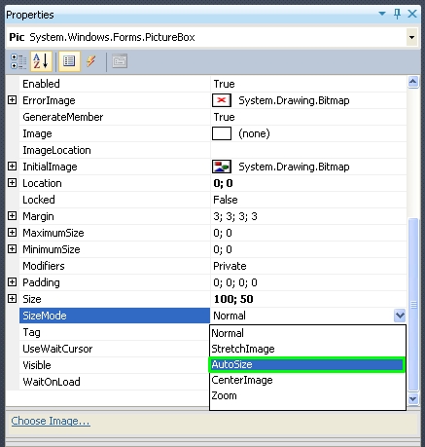Toggle the SizeMode dropdown arrow
The height and width of the screenshot is (447, 425).
click(x=400, y=316)
